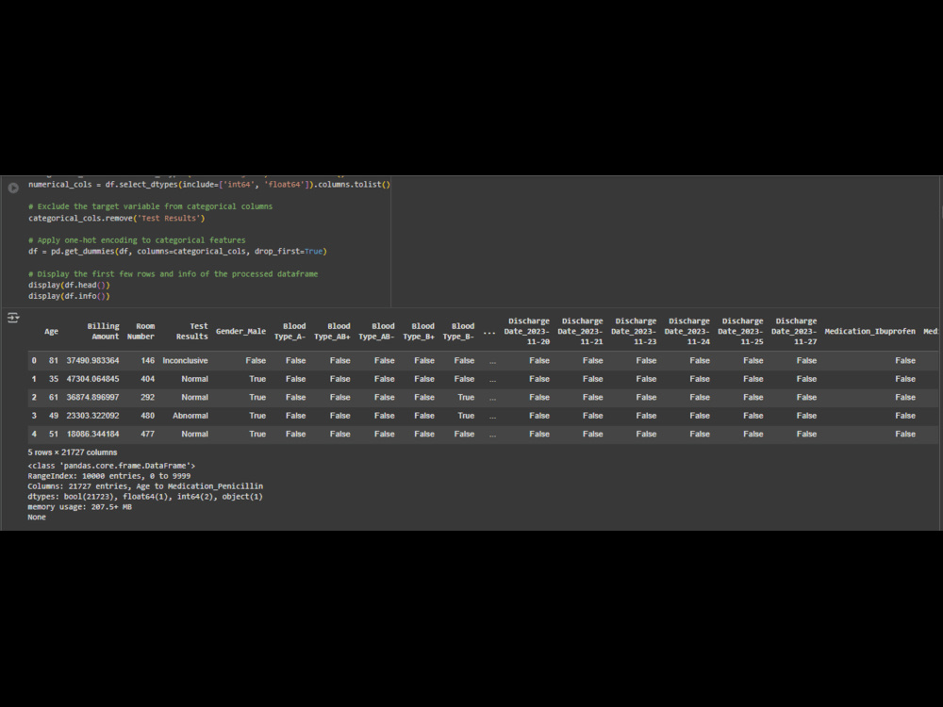Click the age value 35 cell
The height and width of the screenshot is (707, 943).
click(x=54, y=379)
